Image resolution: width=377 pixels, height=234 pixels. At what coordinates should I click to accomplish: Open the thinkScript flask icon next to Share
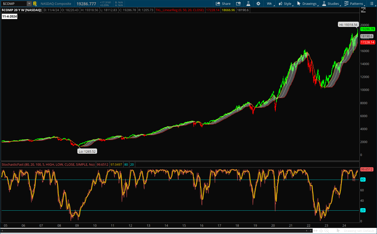(248, 4)
